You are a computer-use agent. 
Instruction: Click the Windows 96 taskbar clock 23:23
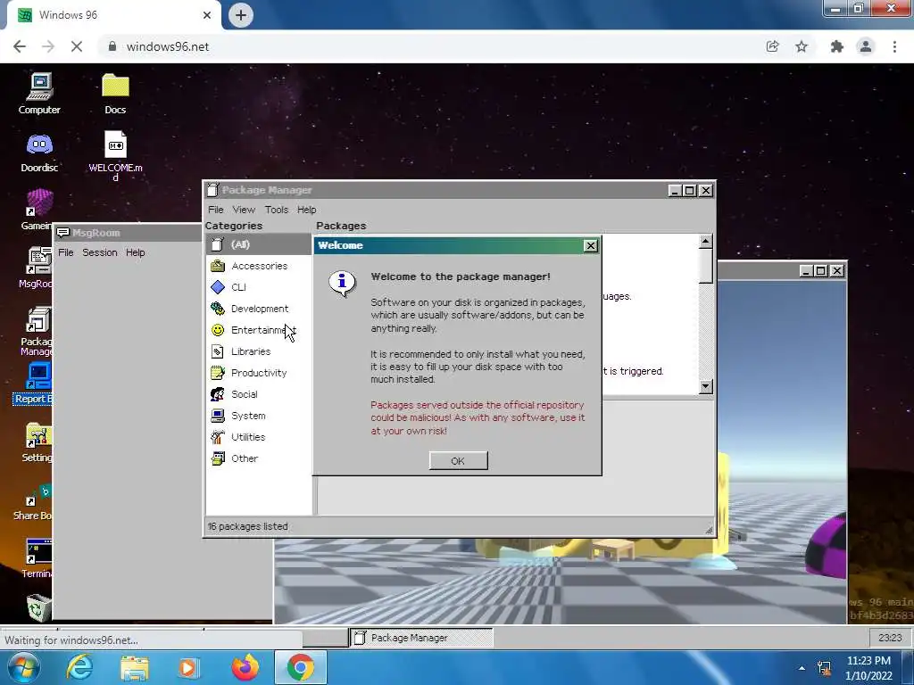tap(890, 638)
